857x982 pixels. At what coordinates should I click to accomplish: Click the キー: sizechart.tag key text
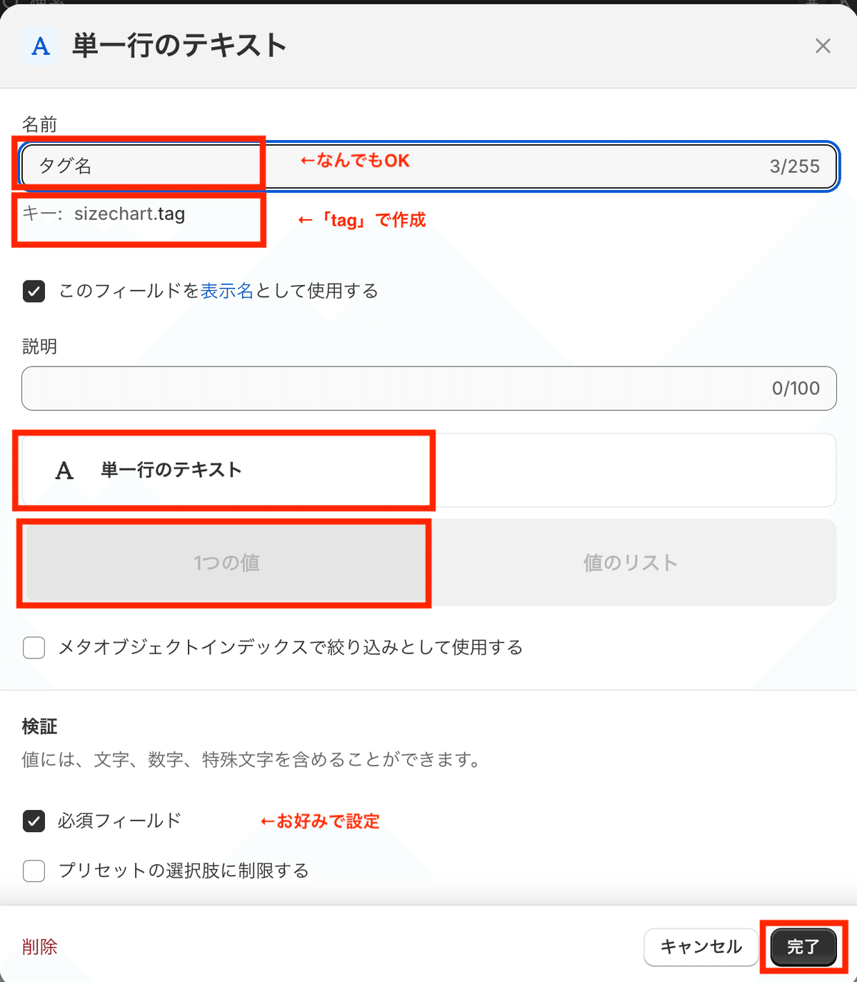coord(104,214)
